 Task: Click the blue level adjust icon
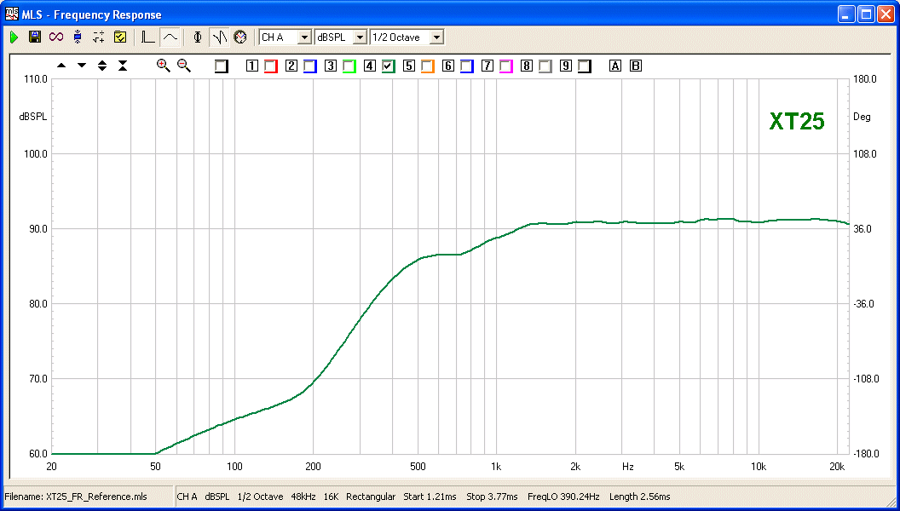[78, 37]
